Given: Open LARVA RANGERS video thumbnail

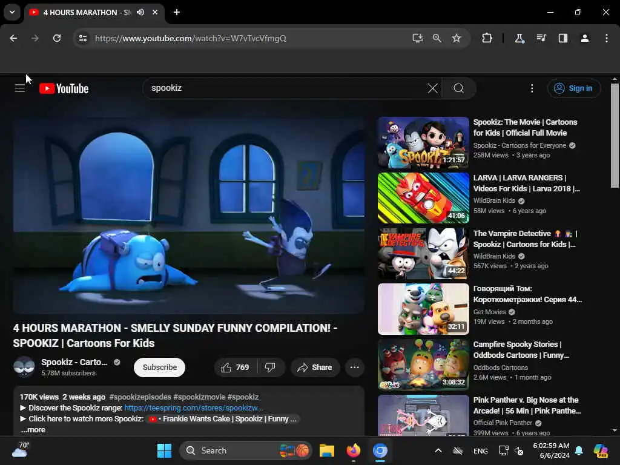Looking at the screenshot, I should pos(423,198).
